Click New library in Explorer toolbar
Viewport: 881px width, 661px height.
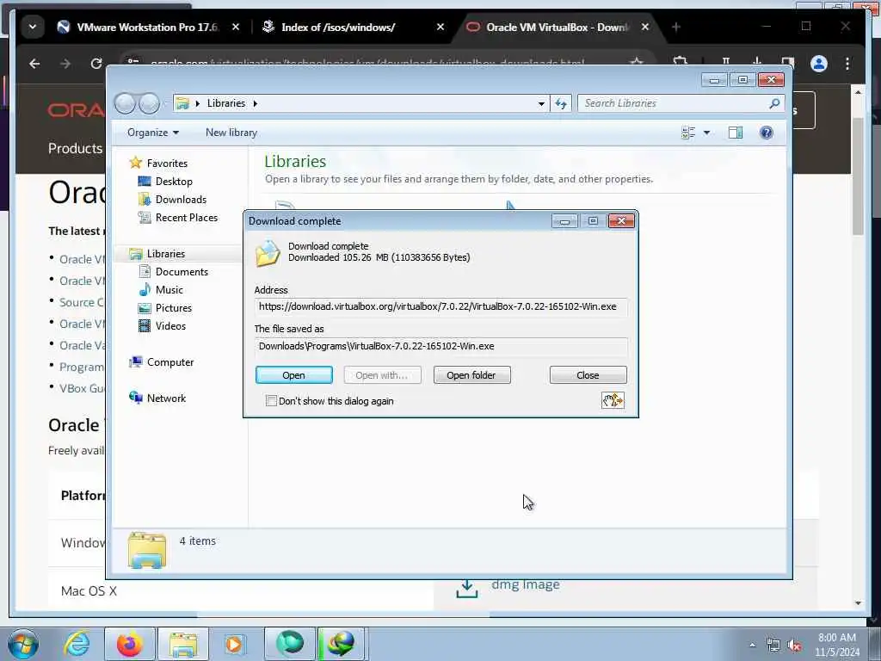pos(231,133)
